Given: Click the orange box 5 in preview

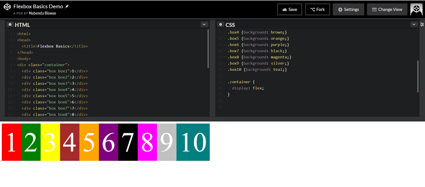Looking at the screenshot, I should click(89, 142).
